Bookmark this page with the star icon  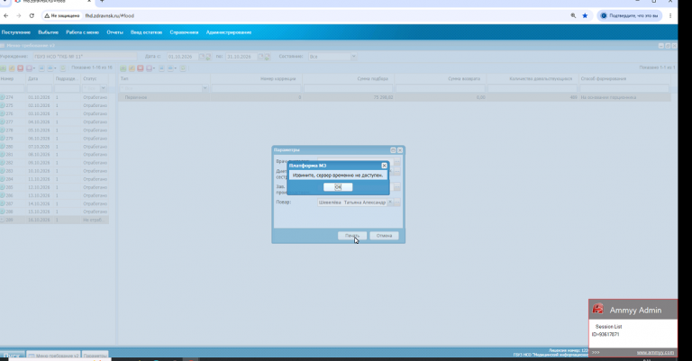tap(585, 15)
